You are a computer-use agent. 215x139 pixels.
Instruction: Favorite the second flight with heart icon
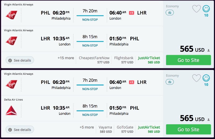click(196, 78)
